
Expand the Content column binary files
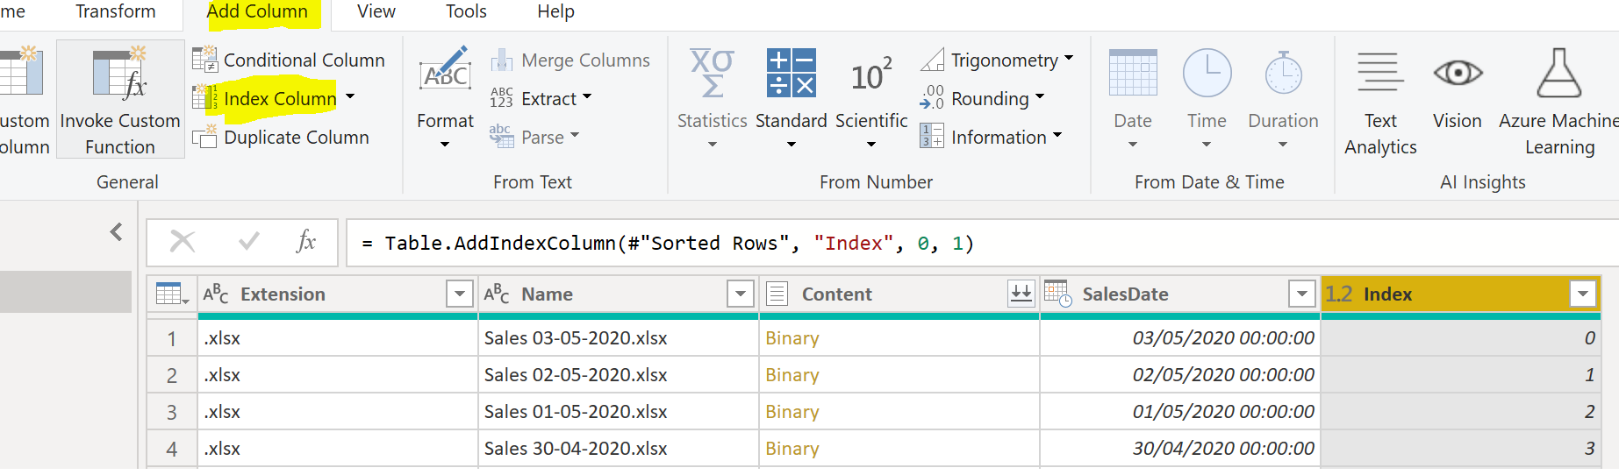(1021, 294)
